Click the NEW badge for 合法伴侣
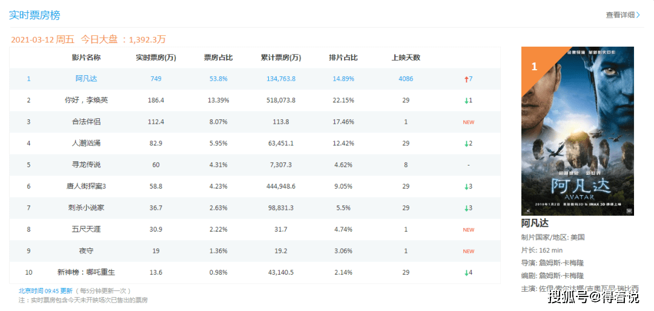This screenshot has height=311, width=654. [468, 122]
